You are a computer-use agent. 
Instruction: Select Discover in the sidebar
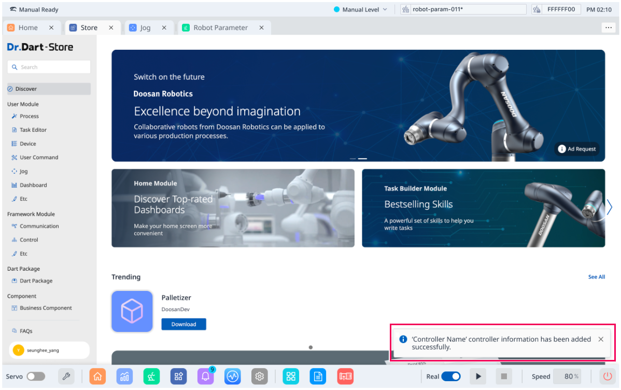pyautogui.click(x=49, y=89)
